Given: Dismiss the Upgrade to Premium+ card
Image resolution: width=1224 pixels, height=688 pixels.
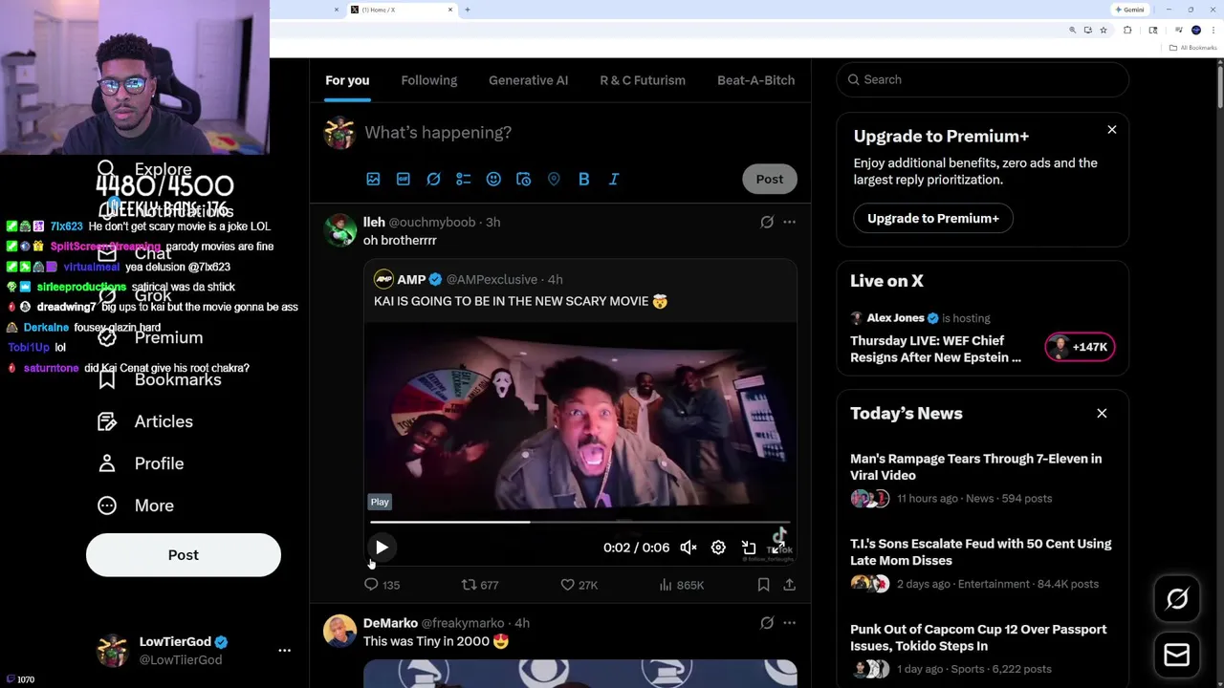Looking at the screenshot, I should tap(1112, 129).
